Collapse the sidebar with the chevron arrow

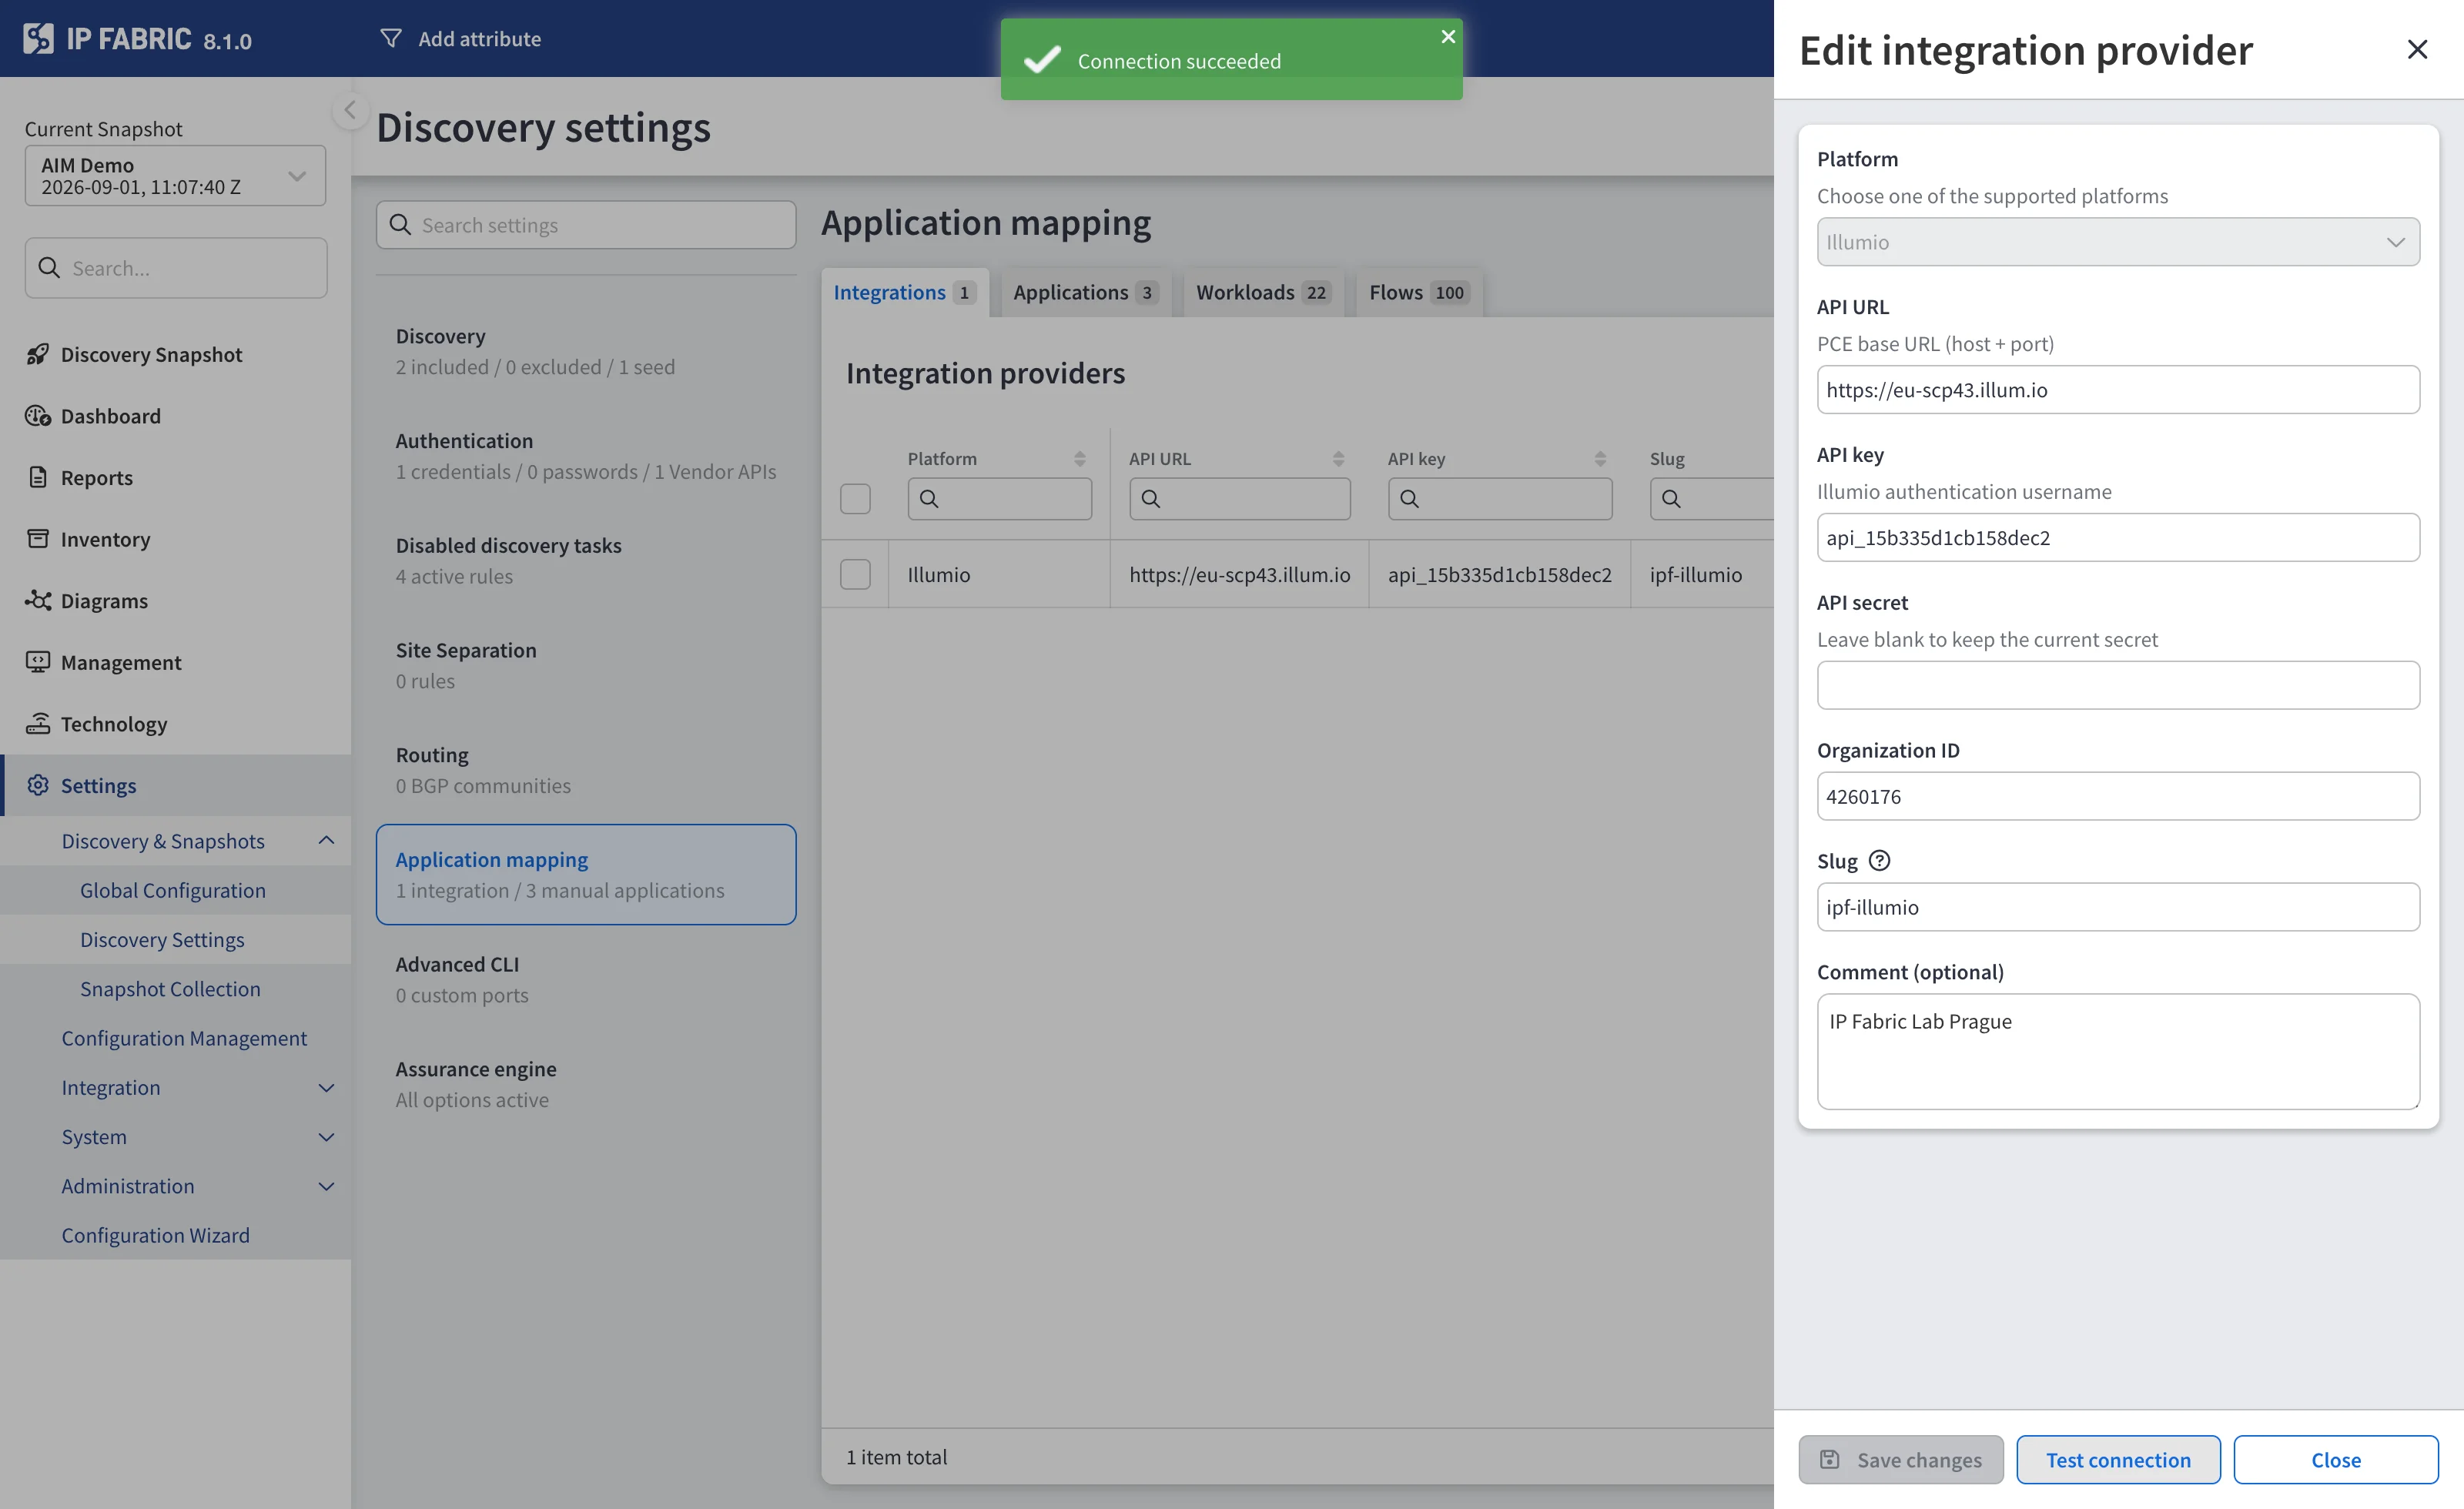tap(349, 109)
